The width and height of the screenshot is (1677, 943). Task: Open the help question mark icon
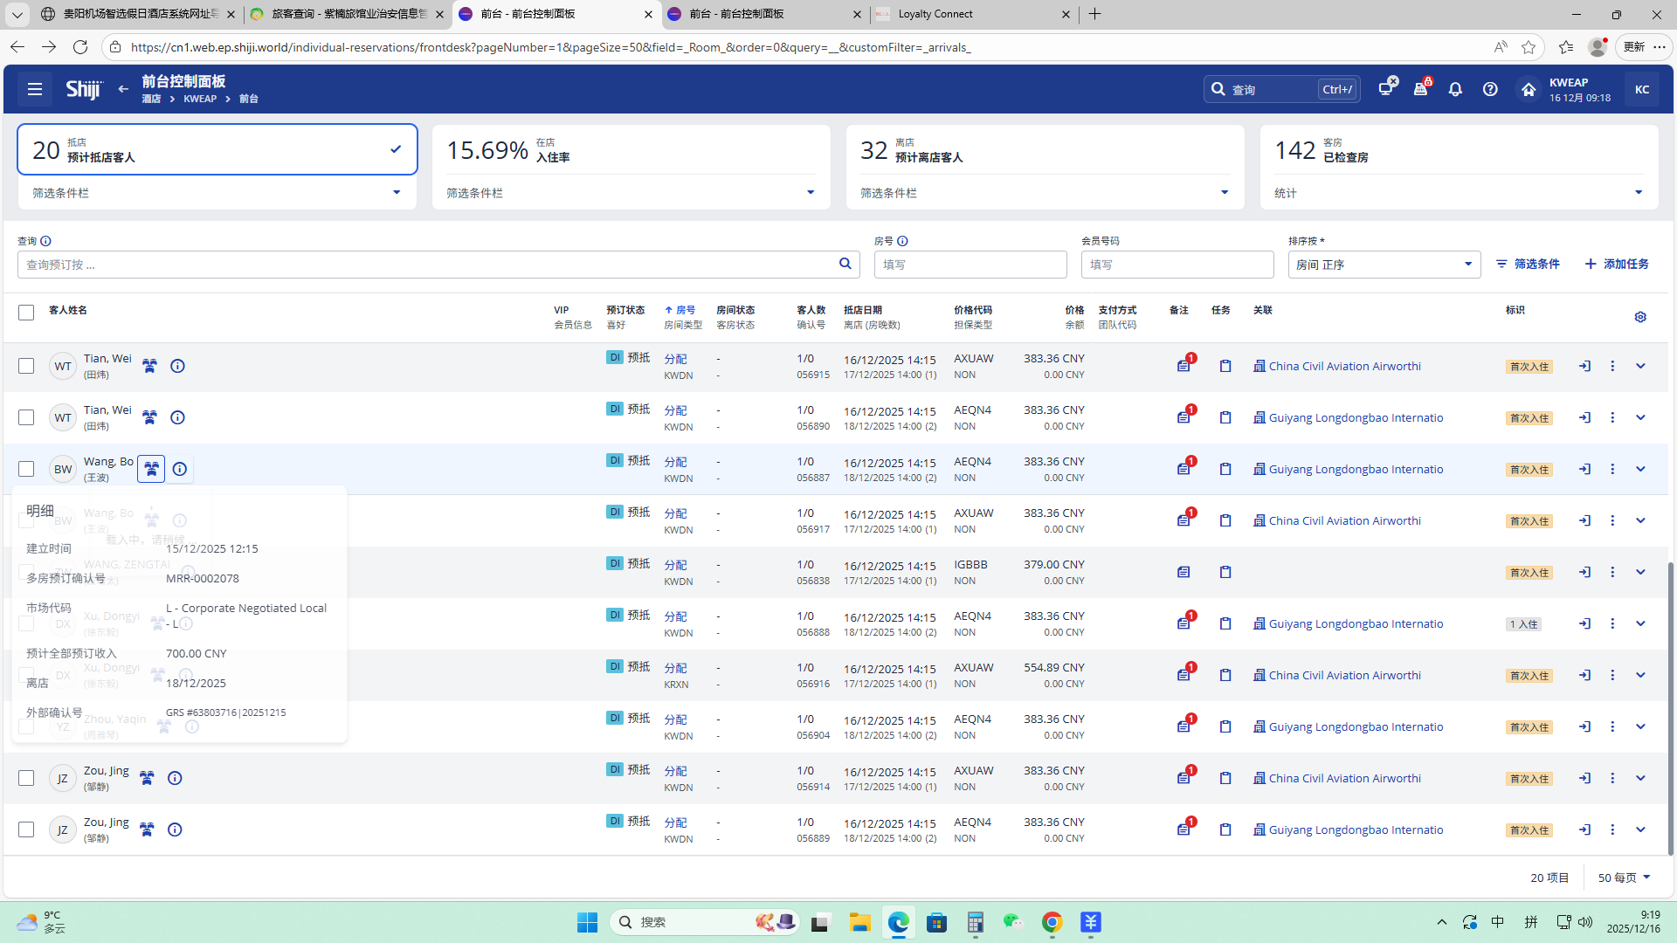(1490, 89)
